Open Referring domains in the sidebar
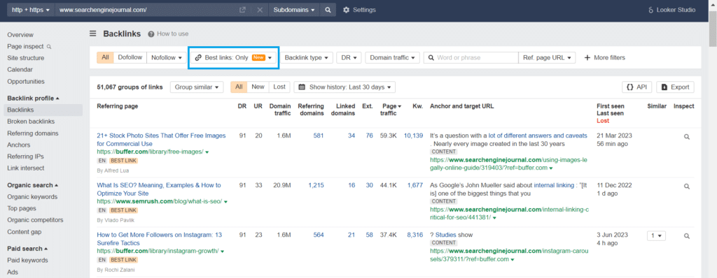The width and height of the screenshot is (717, 278). 32,133
